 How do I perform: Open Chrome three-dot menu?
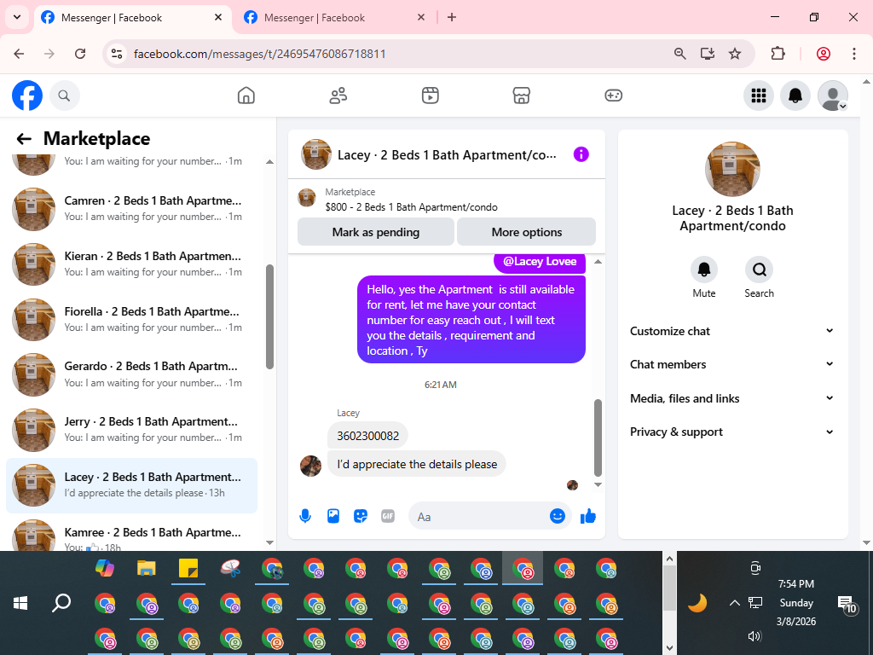854,54
